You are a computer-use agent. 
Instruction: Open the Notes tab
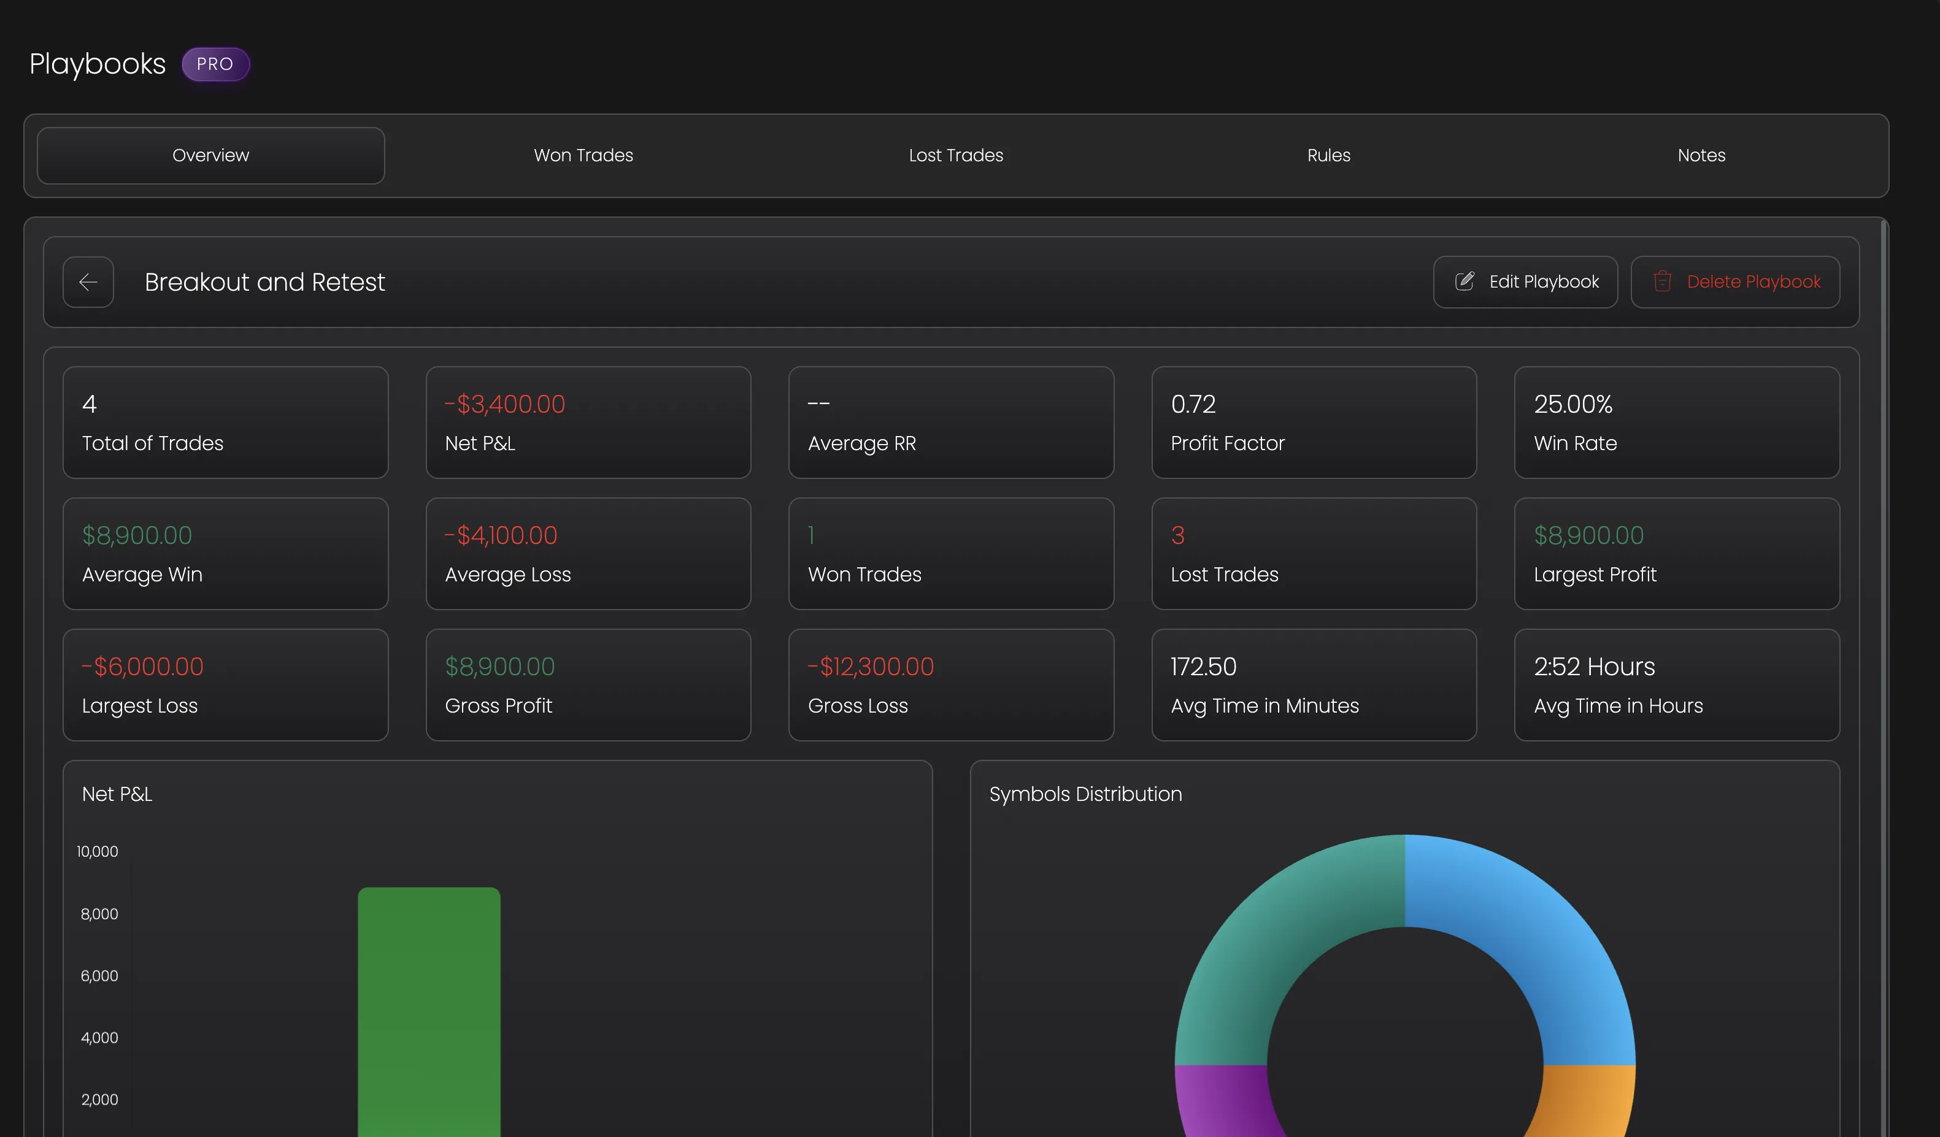pyautogui.click(x=1701, y=155)
